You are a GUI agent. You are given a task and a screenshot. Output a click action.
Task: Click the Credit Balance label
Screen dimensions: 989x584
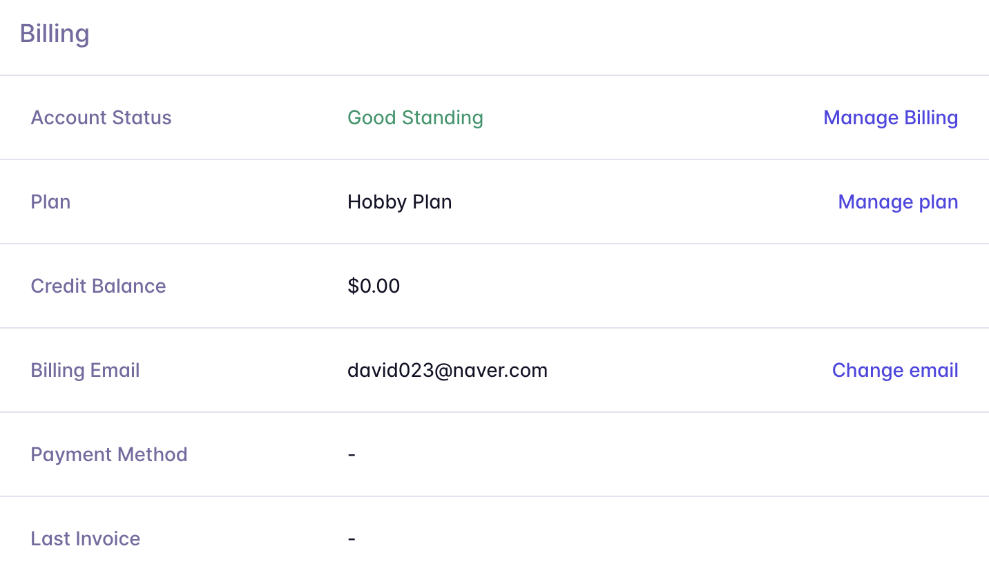[98, 286]
